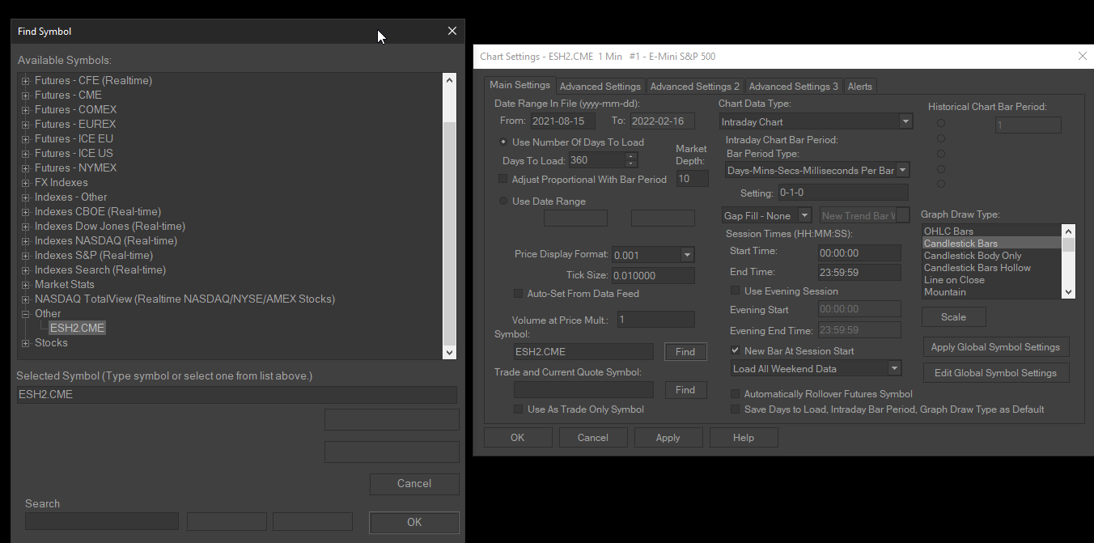Select Use Date Range radio button
Screen dimensions: 1094x543
(x=504, y=202)
